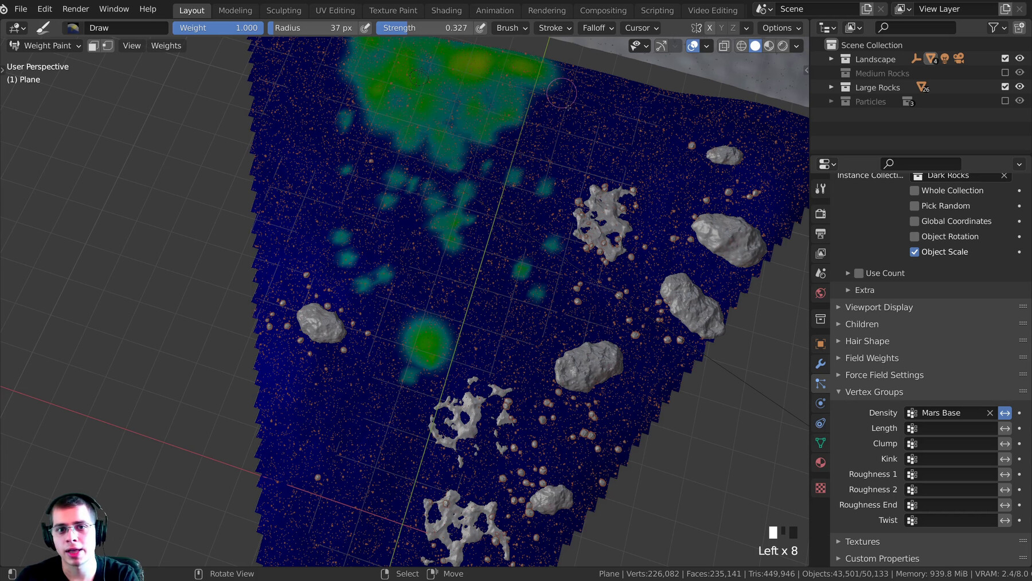
Task: Open Cursor settings dropdown
Action: point(642,28)
